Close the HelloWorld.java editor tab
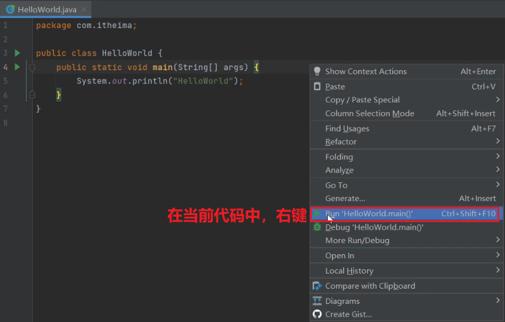This screenshot has height=322, width=505. coord(84,9)
